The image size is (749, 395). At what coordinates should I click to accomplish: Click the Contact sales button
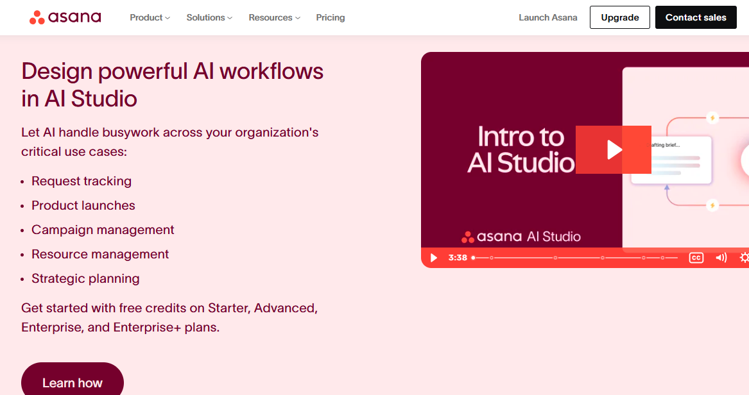point(696,17)
